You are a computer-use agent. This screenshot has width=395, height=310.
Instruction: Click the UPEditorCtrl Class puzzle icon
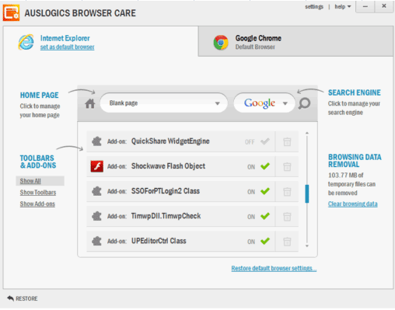(96, 241)
